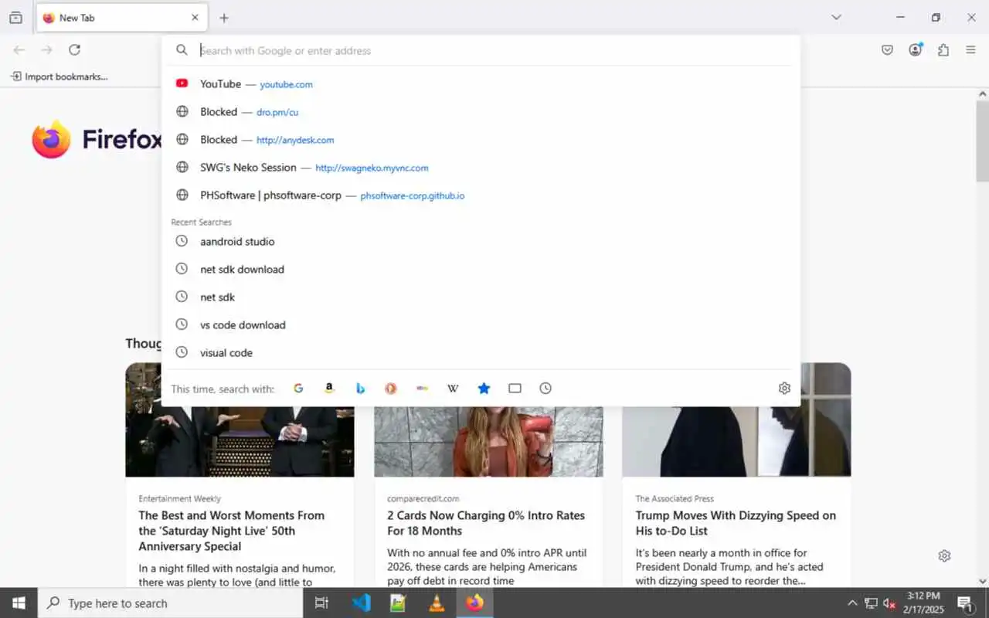989x618 pixels.
Task: Open Task View on the taskbar
Action: (x=321, y=603)
